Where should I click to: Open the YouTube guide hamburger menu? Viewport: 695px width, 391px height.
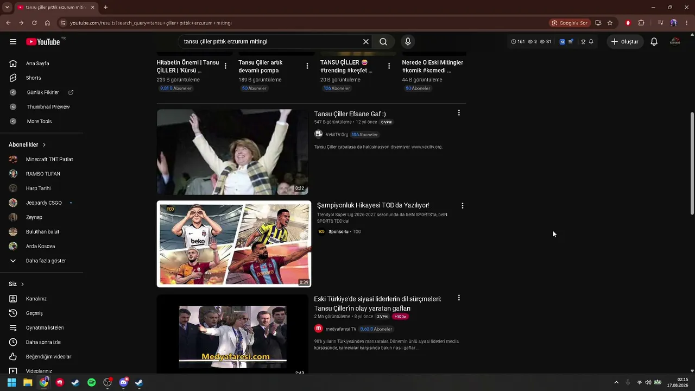pyautogui.click(x=13, y=42)
